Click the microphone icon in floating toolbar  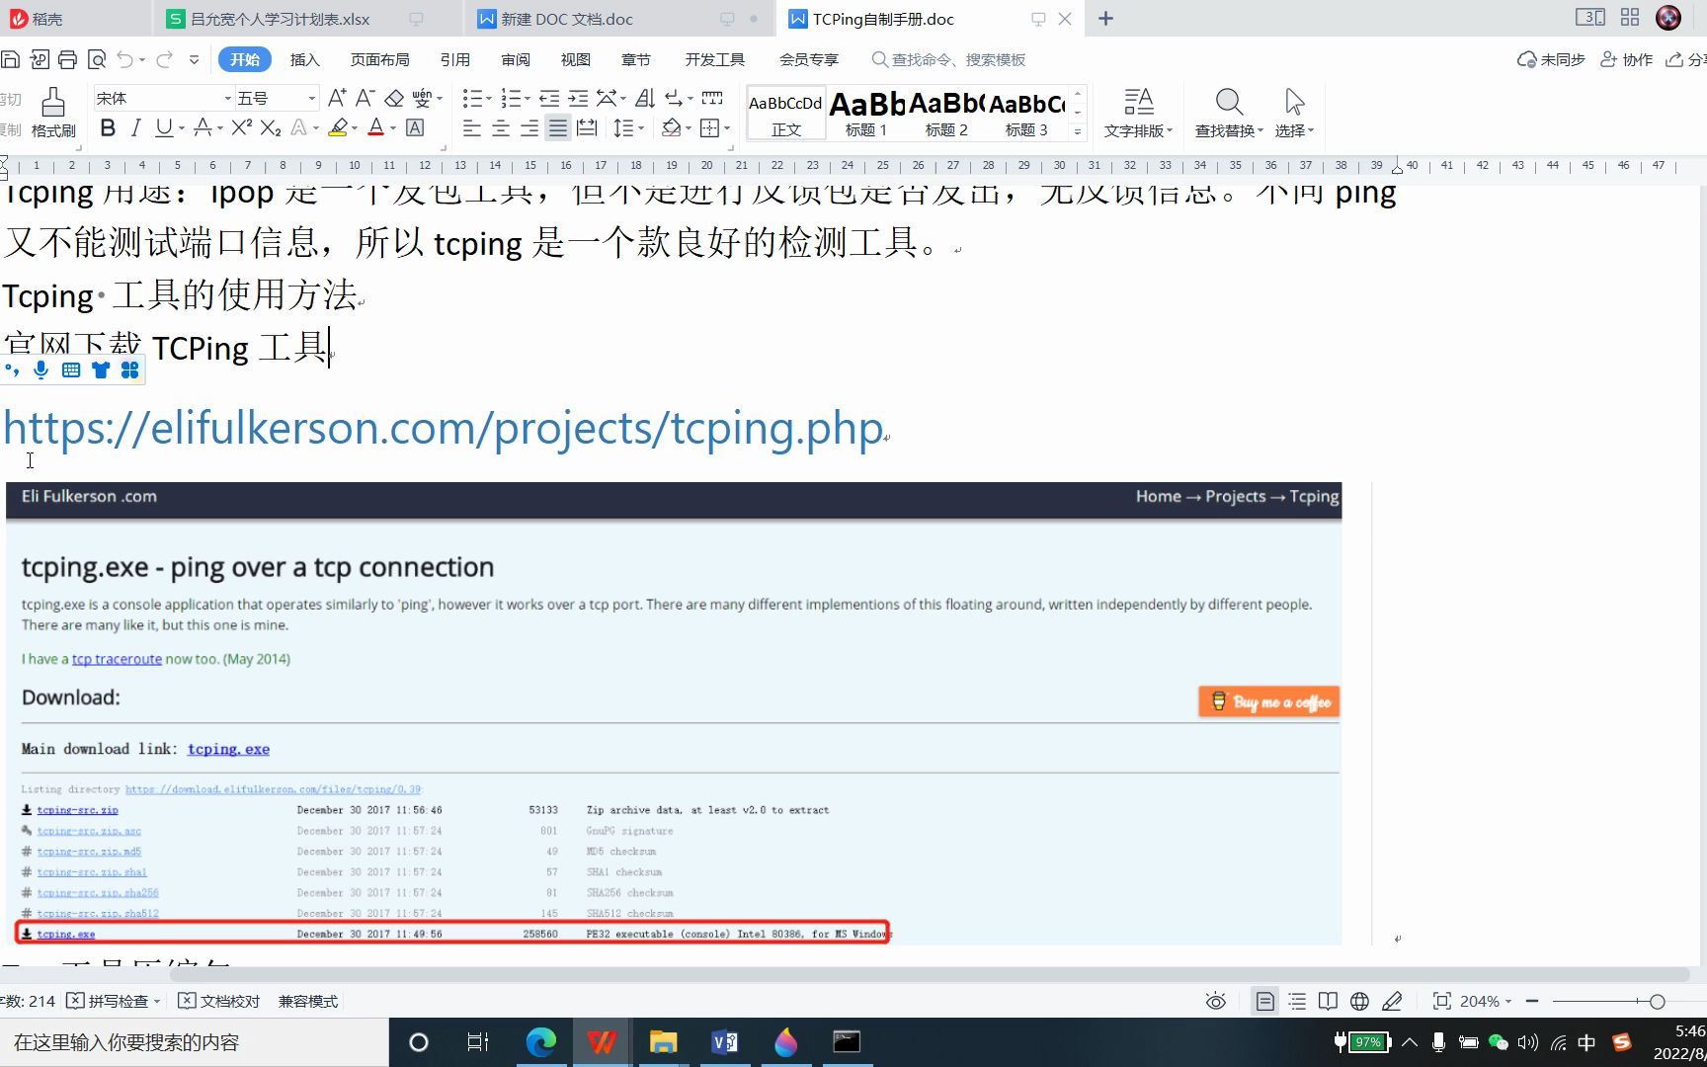tap(41, 369)
